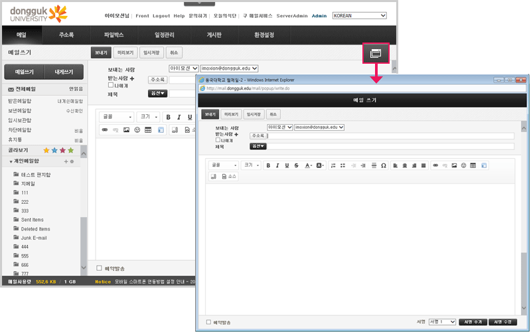Open the environment settings tab

point(264,35)
